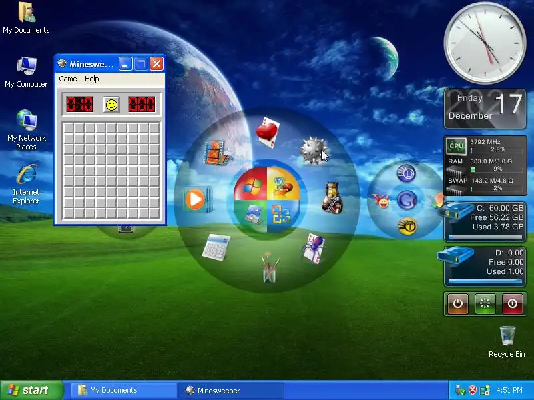Click the C: drive icon widget

tap(457, 211)
